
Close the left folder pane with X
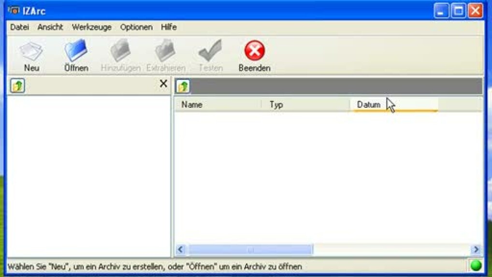(x=163, y=84)
